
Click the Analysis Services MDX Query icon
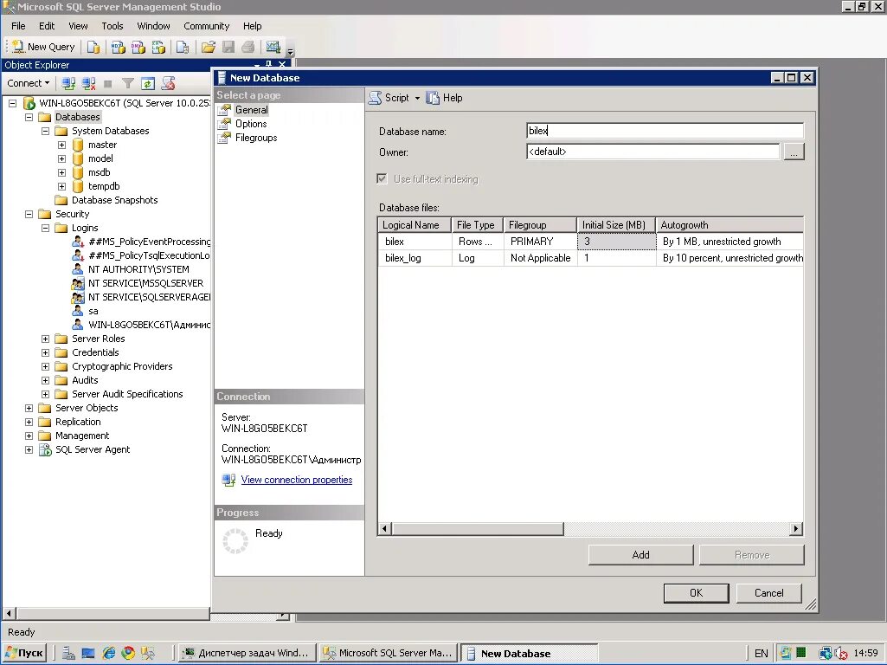(x=118, y=47)
